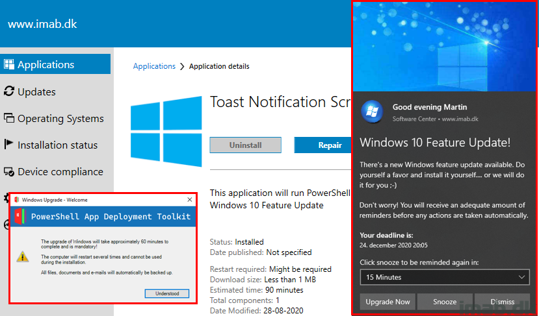Click the large Windows logo app icon
539x316 pixels.
pos(166,132)
